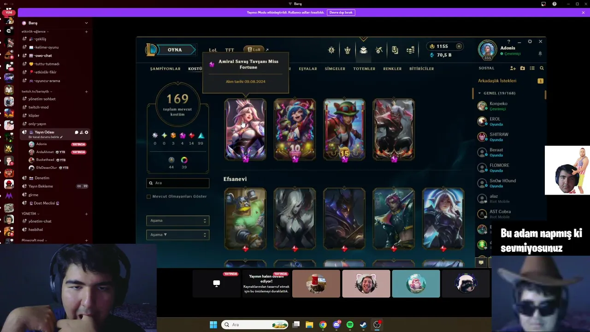Collapse the YÖNETİM channel category
Screen dimensions: 590x332
[x=30, y=213]
